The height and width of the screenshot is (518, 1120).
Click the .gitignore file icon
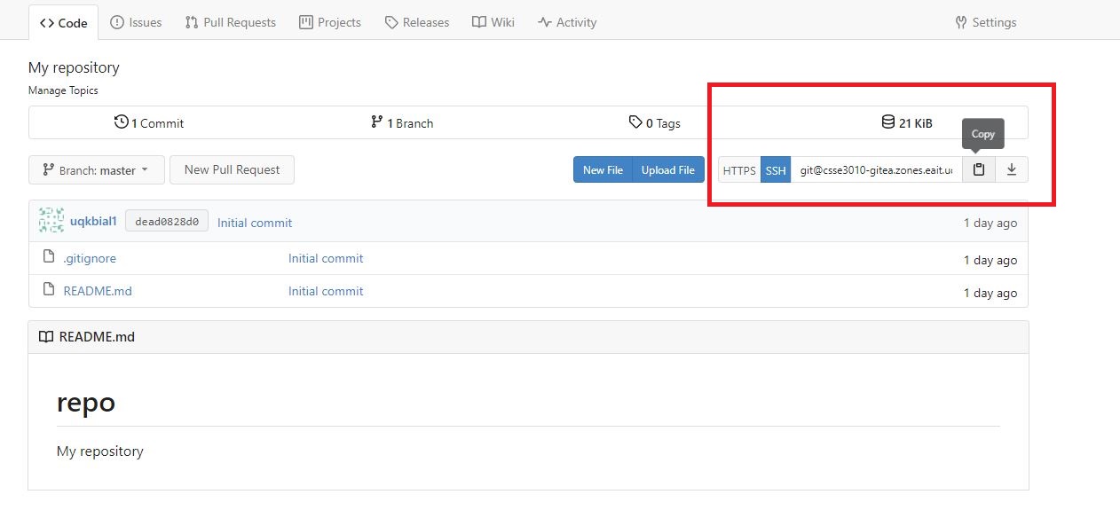49,257
